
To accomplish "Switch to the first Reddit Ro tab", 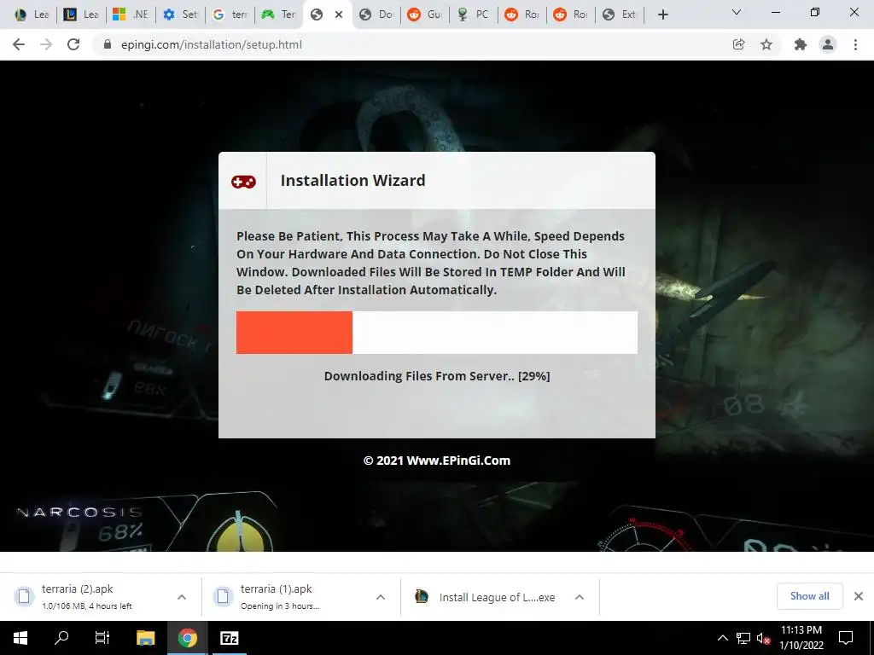I will coord(523,14).
